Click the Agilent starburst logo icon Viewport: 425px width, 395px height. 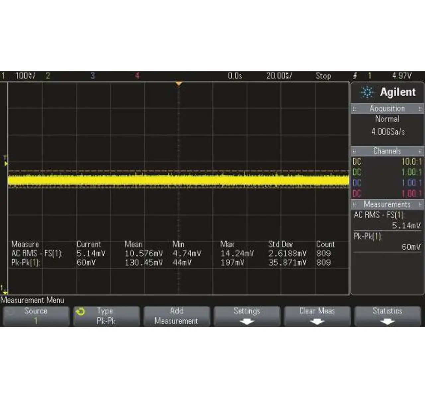point(367,92)
